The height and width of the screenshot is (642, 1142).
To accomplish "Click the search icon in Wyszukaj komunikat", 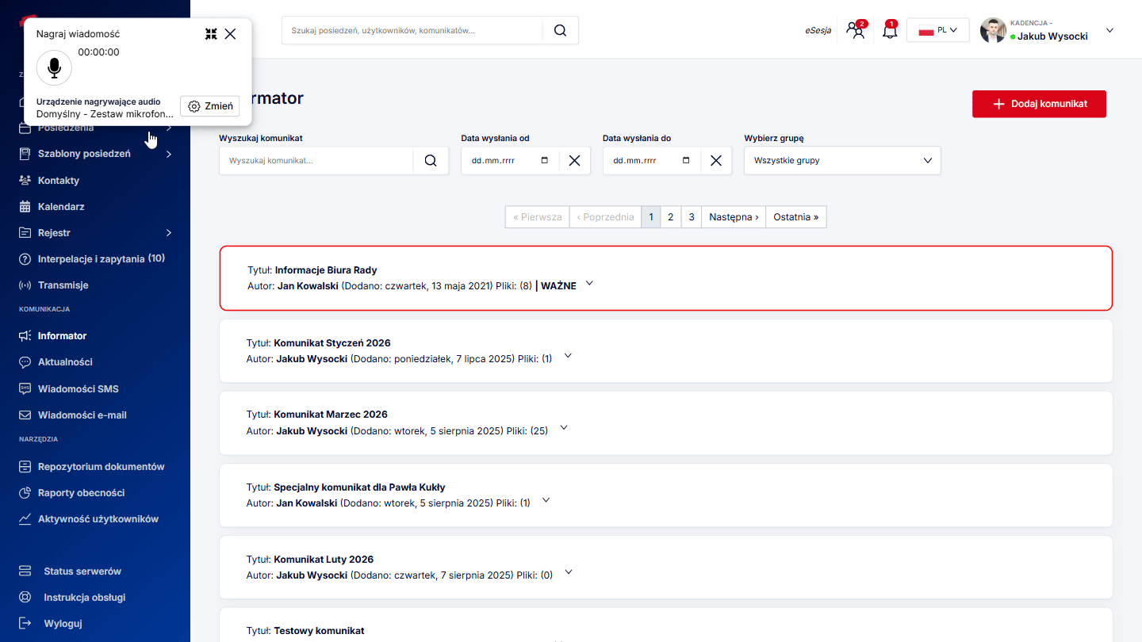I will click(x=431, y=160).
